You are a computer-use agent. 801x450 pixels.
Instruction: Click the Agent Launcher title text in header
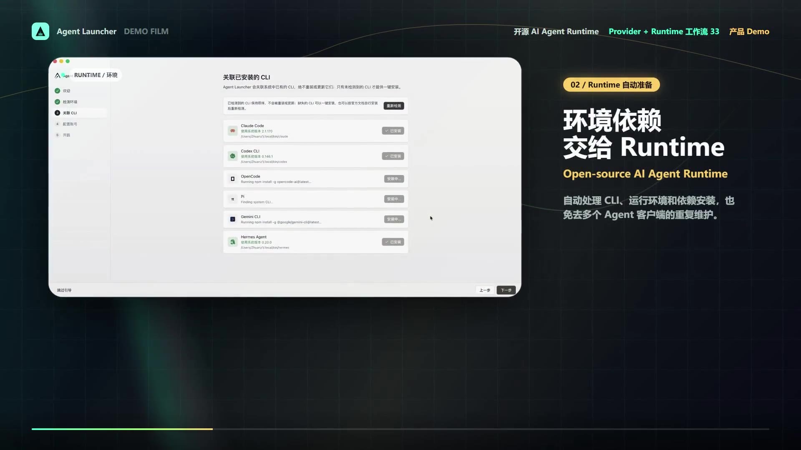tap(86, 31)
